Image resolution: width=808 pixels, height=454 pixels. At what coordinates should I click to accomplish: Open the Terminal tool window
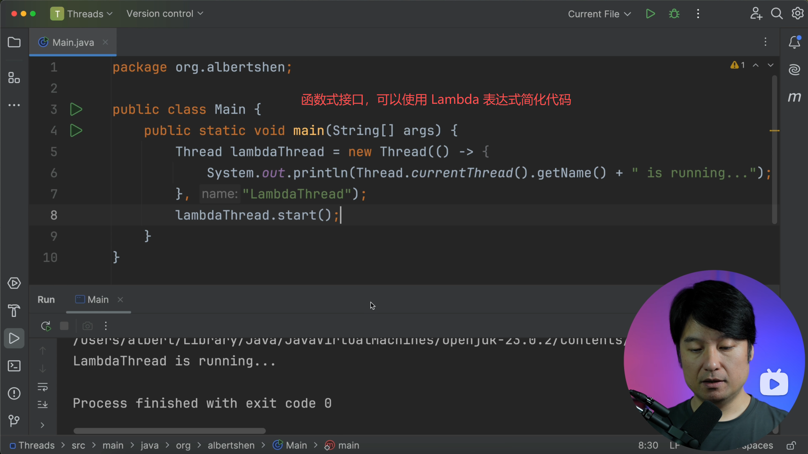[14, 366]
